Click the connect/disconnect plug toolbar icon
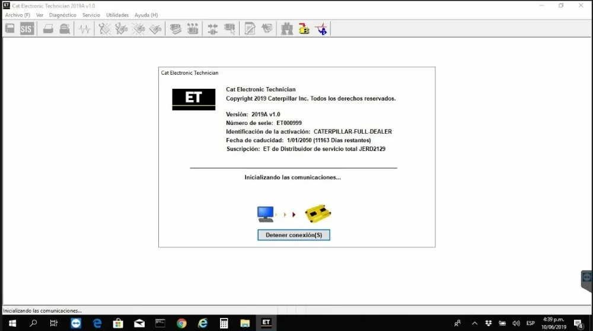593x331 pixels. (x=212, y=28)
